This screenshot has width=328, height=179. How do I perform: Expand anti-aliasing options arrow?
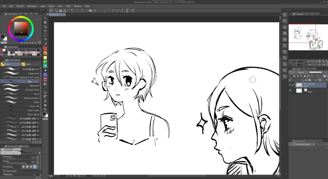click(x=38, y=166)
